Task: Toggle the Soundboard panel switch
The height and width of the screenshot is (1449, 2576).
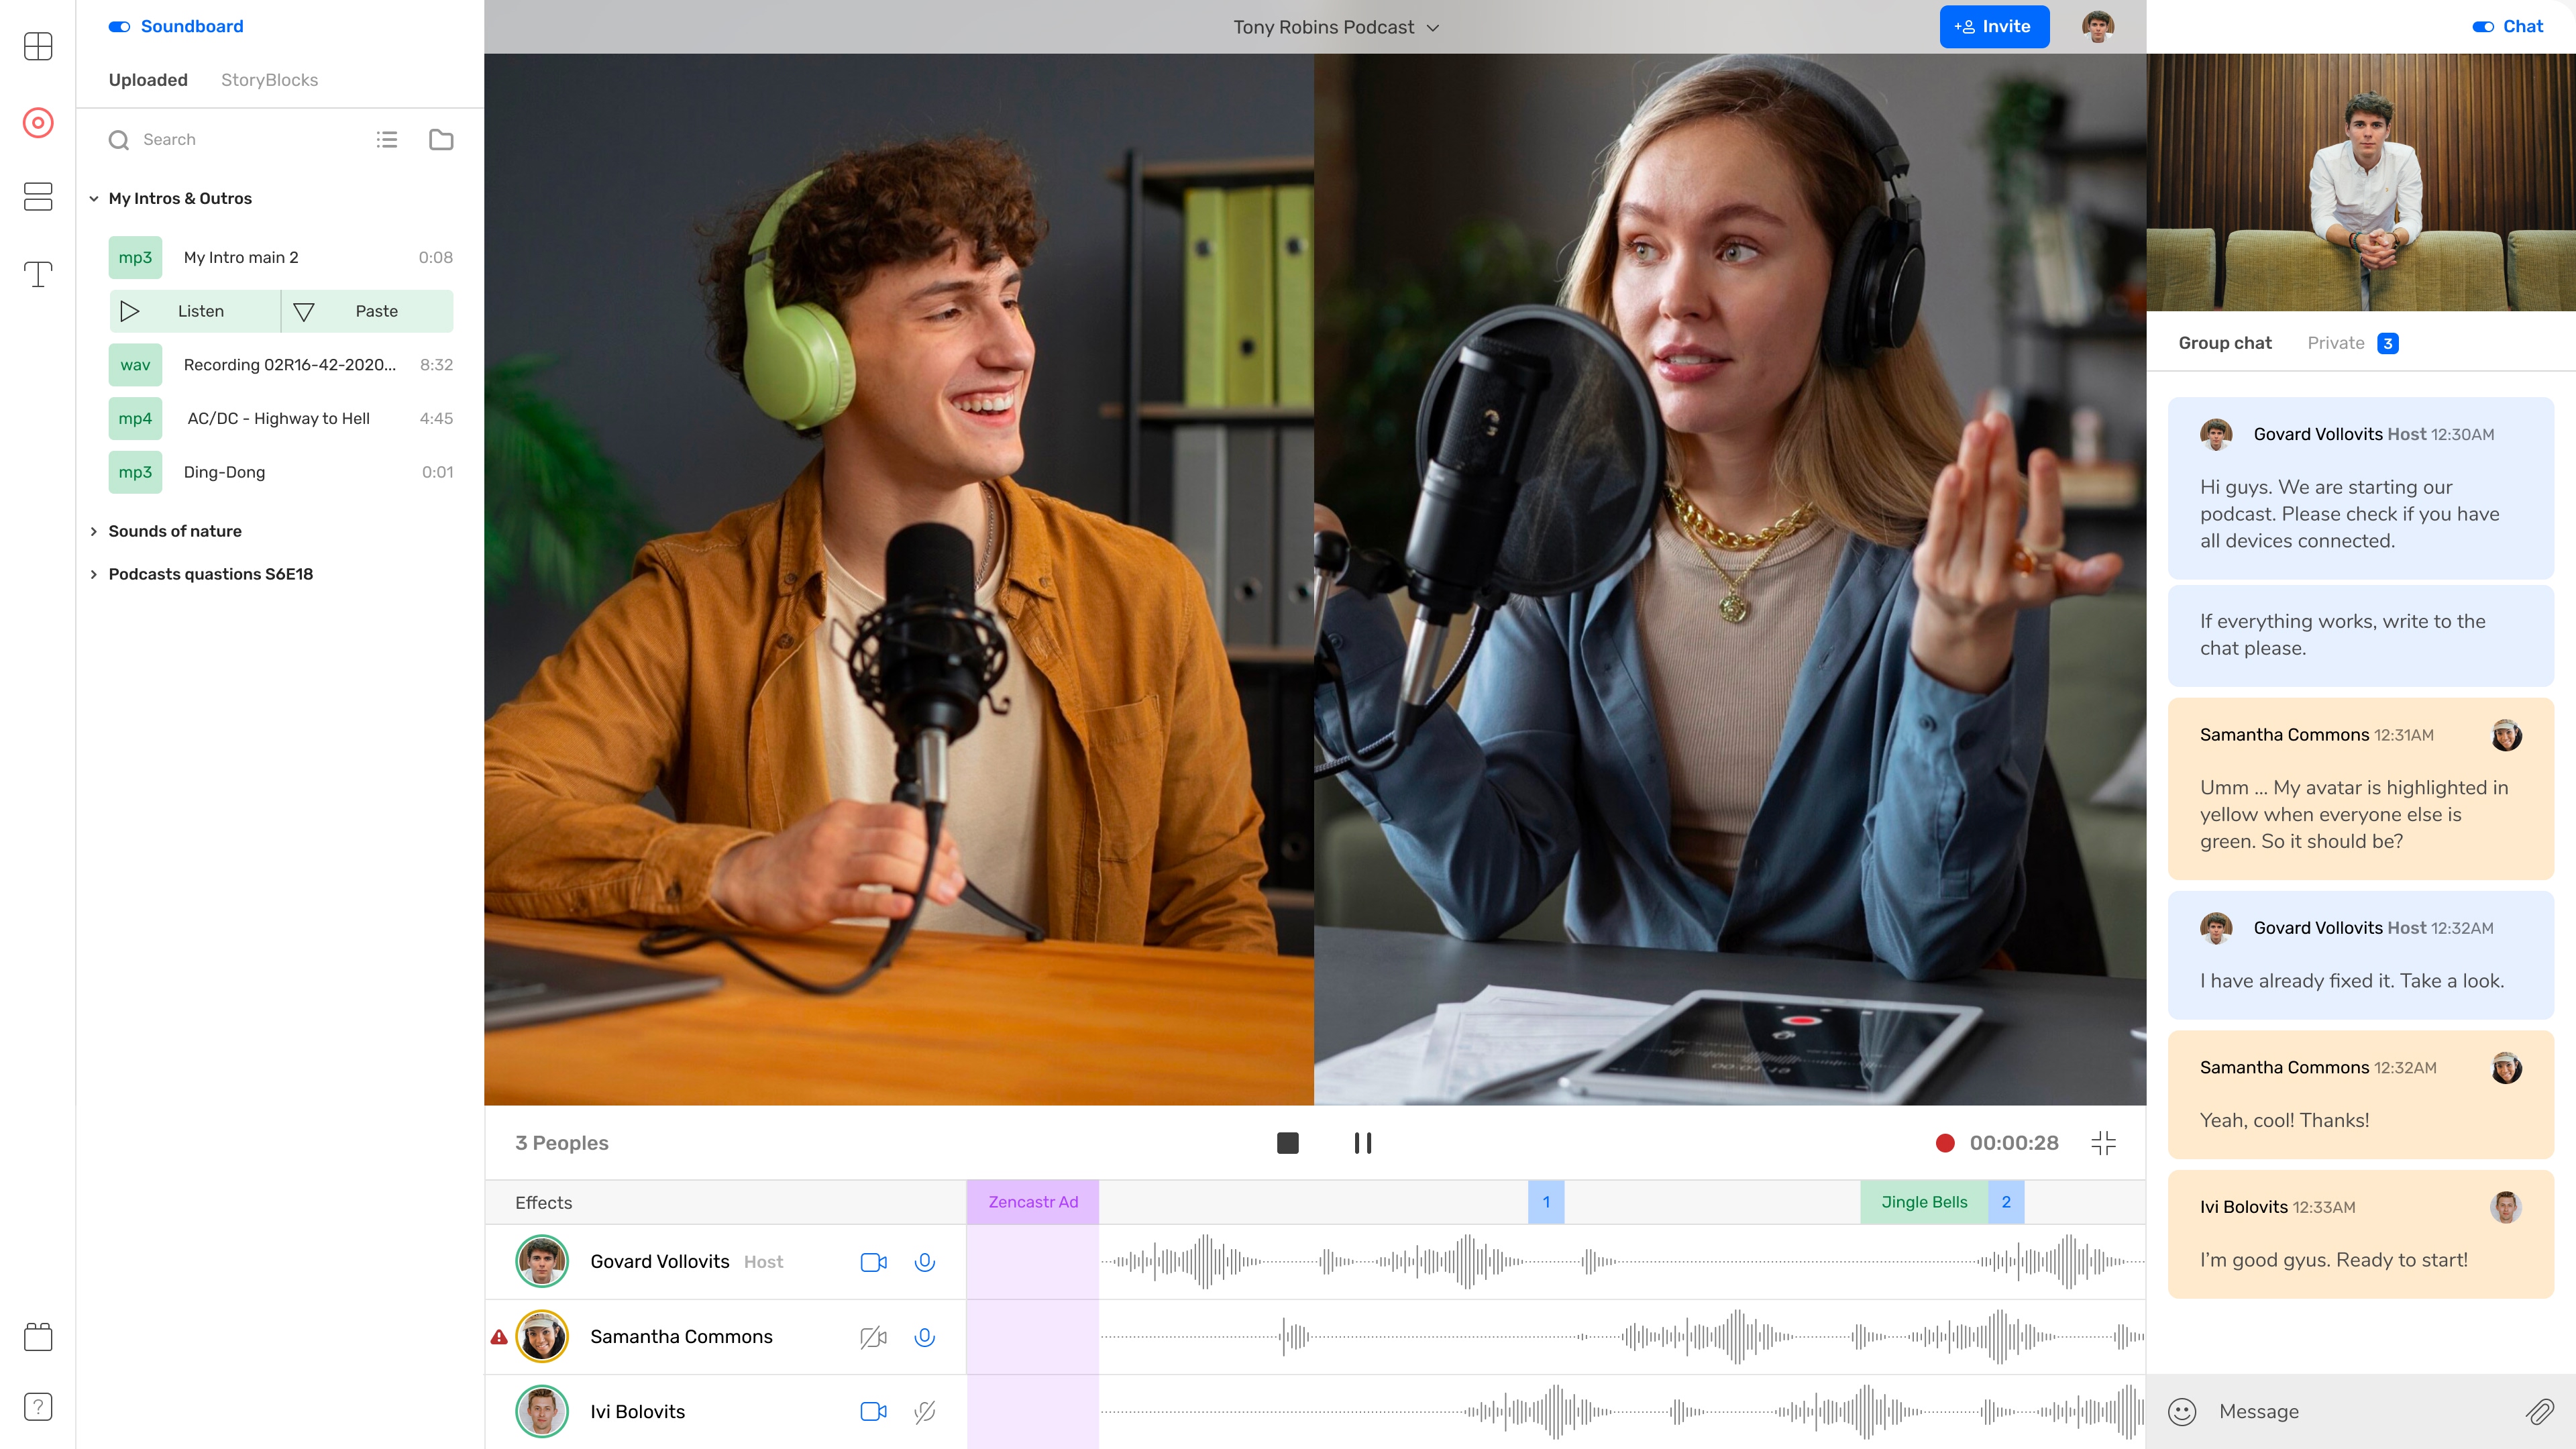Action: pos(119,27)
